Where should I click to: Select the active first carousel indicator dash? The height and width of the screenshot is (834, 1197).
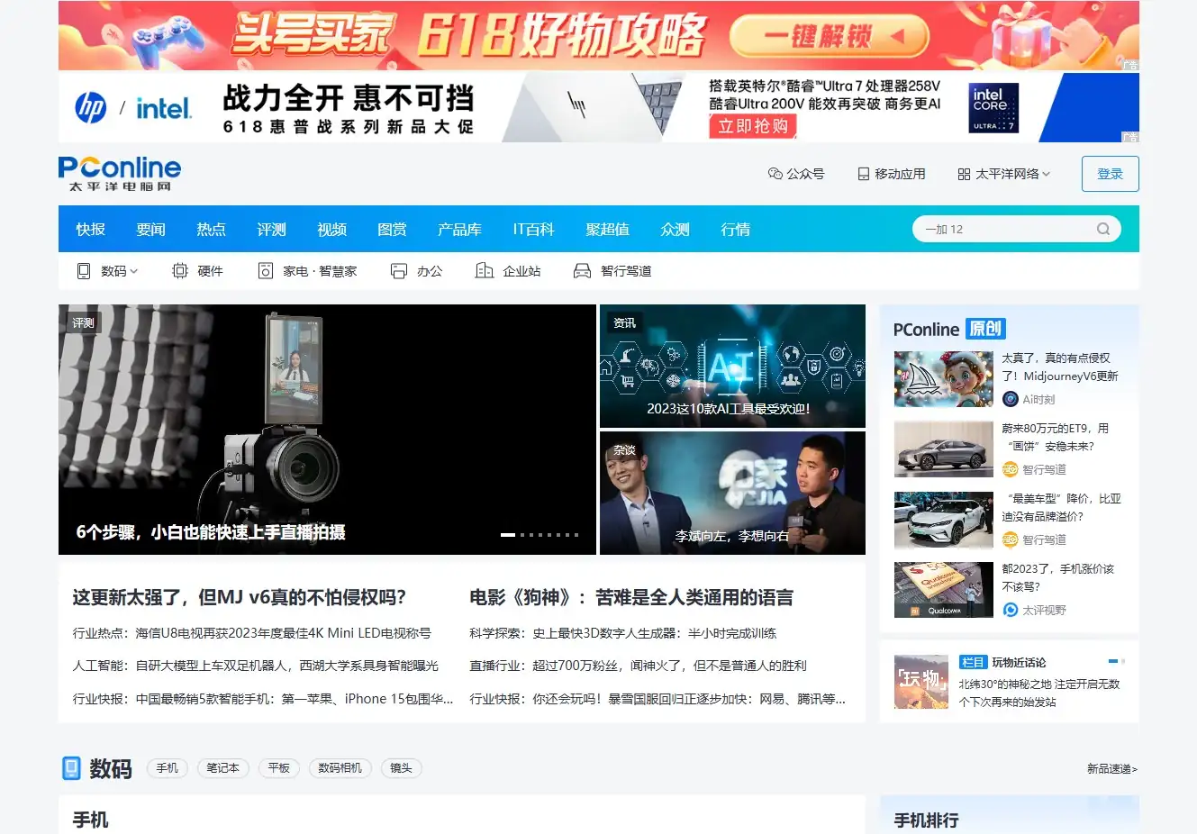pyautogui.click(x=508, y=535)
